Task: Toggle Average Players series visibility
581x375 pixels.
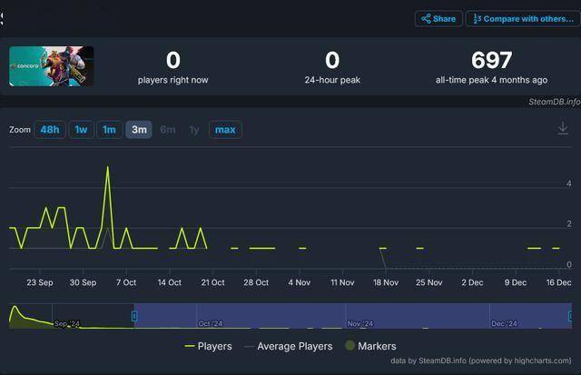Action: coord(289,346)
